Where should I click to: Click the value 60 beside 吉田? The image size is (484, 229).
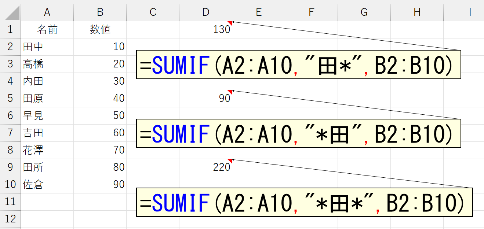(x=100, y=133)
